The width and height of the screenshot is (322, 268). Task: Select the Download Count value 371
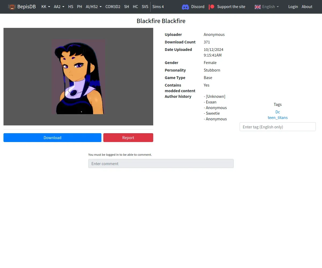(207, 42)
